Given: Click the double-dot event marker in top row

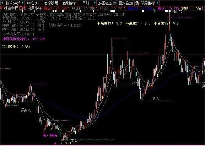Looking at the screenshot, I should pyautogui.click(x=54, y=11).
